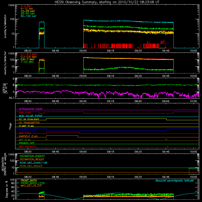
Task: Click the SC_IN_SUNLIGHT flag label
Action: point(29,119)
